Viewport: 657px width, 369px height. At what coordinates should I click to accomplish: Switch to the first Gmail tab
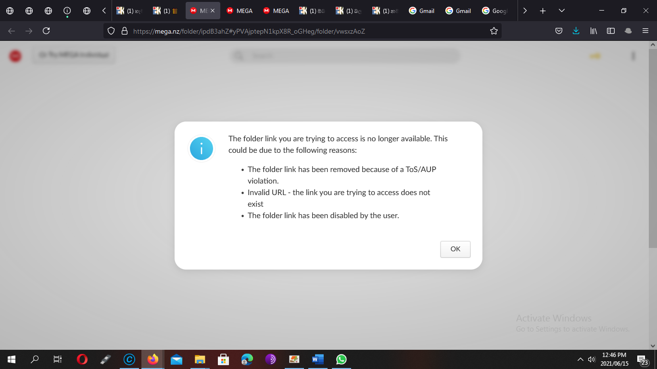point(421,11)
